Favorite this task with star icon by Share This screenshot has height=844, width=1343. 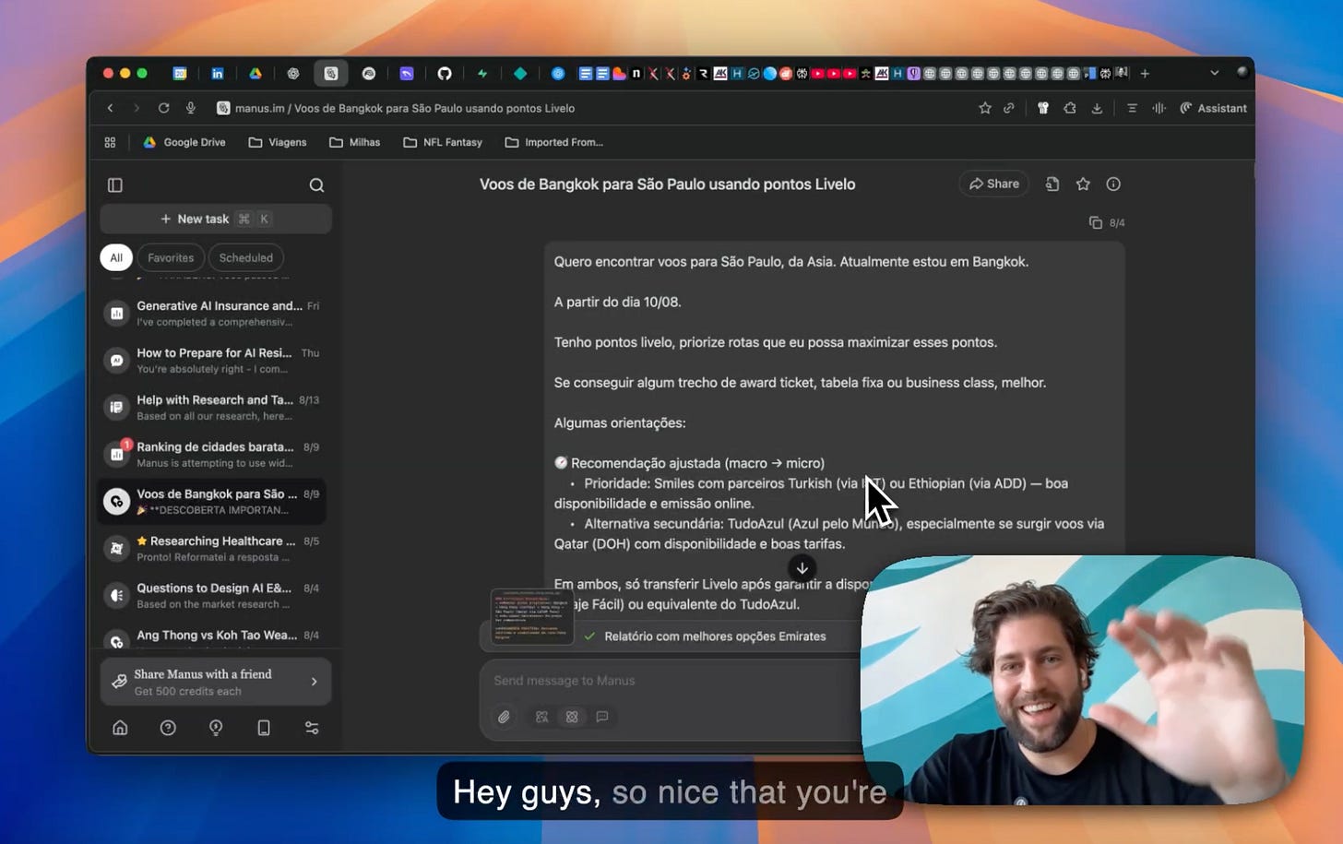pyautogui.click(x=1083, y=184)
